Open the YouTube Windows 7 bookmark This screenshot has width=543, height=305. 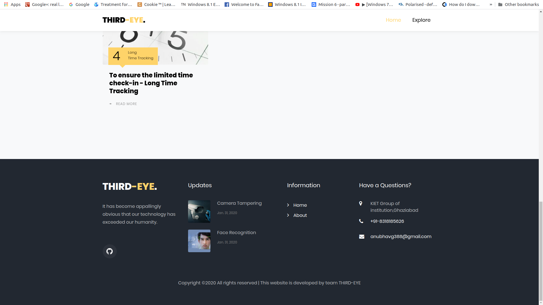pyautogui.click(x=375, y=5)
